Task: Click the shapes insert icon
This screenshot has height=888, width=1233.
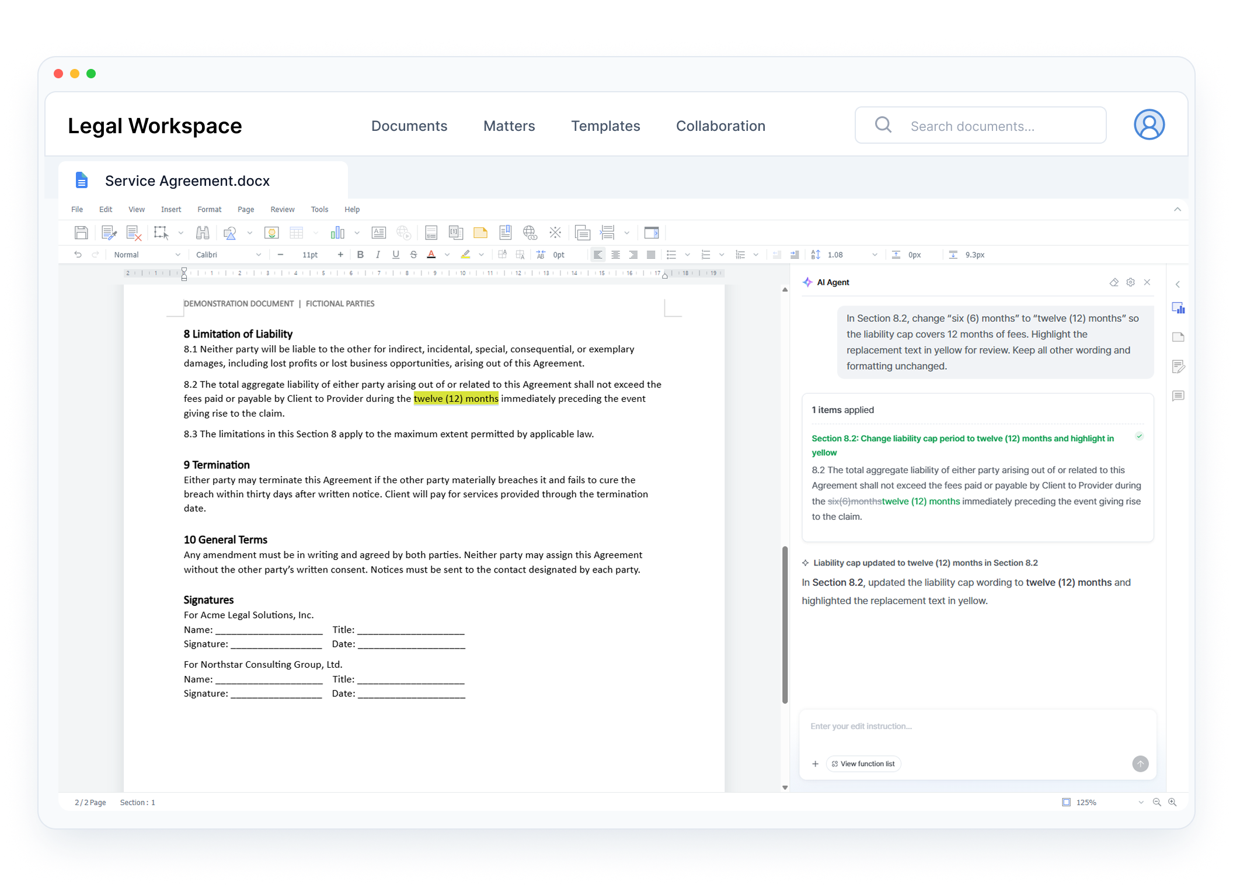Action: point(230,233)
